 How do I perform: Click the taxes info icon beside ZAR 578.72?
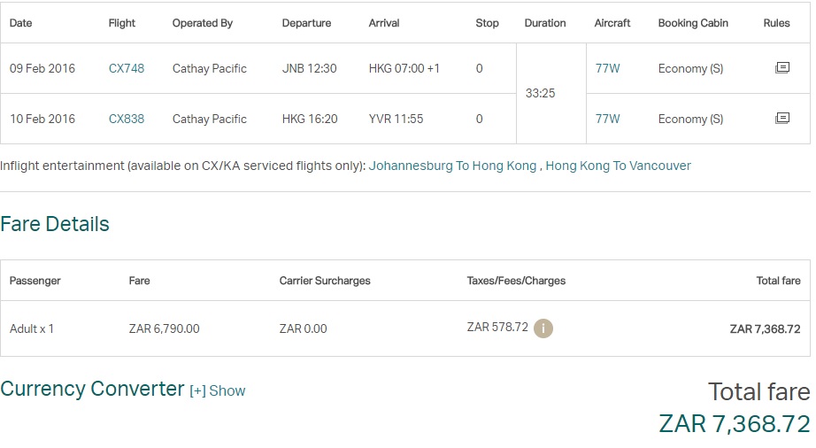(543, 328)
